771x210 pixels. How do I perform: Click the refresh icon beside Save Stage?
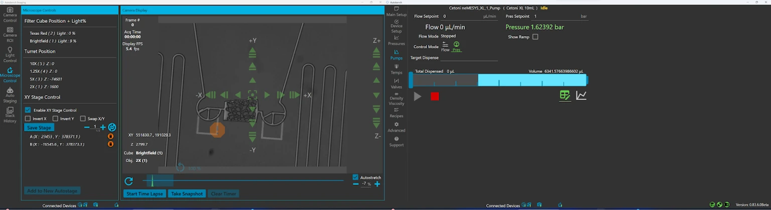112,128
